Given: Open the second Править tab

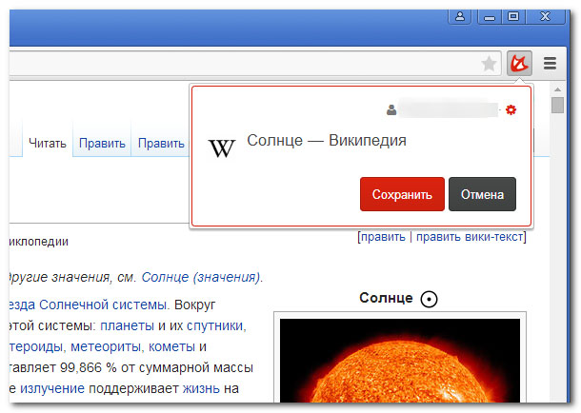Looking at the screenshot, I should [161, 143].
